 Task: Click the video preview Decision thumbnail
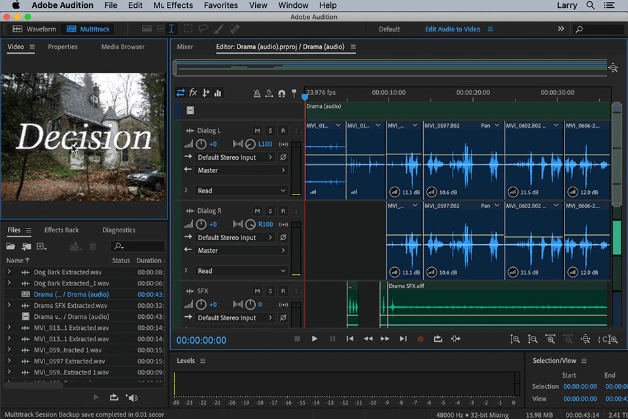tap(84, 137)
